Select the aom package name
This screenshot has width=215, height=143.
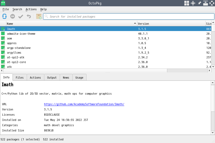click(x=9, y=38)
